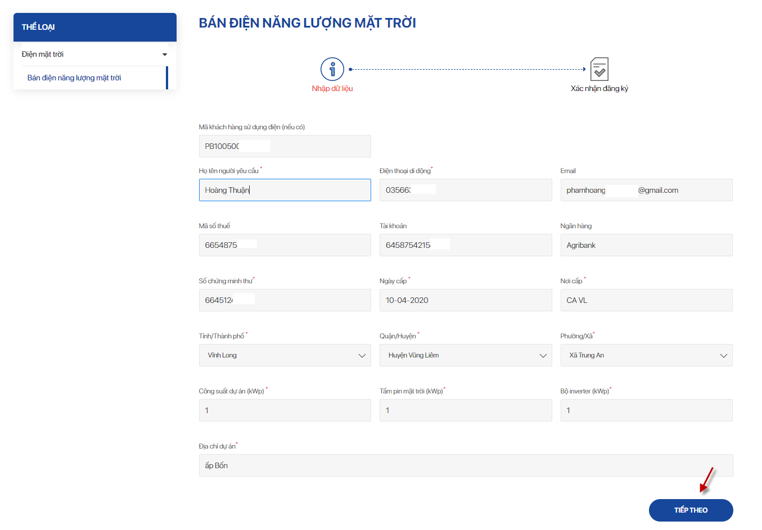762x530 pixels.
Task: Open the Phường/Xã dropdown
Action: click(x=646, y=355)
